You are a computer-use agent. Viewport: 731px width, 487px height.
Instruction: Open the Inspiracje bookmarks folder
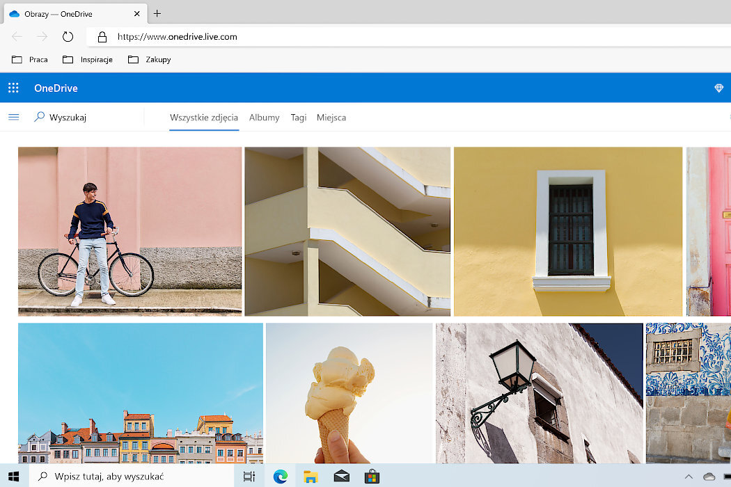(88, 60)
